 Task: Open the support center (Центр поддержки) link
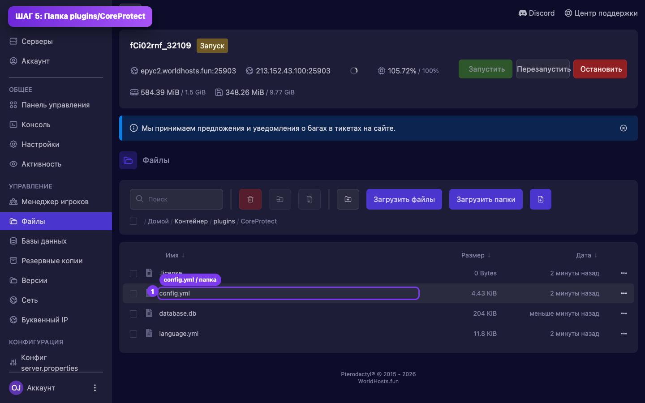coord(601,13)
